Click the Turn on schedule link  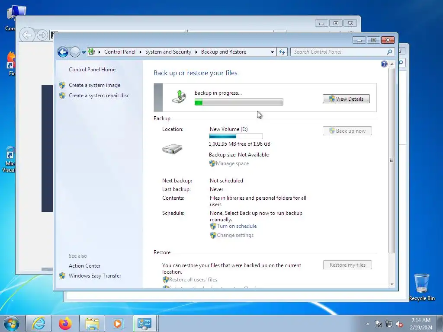tap(237, 226)
